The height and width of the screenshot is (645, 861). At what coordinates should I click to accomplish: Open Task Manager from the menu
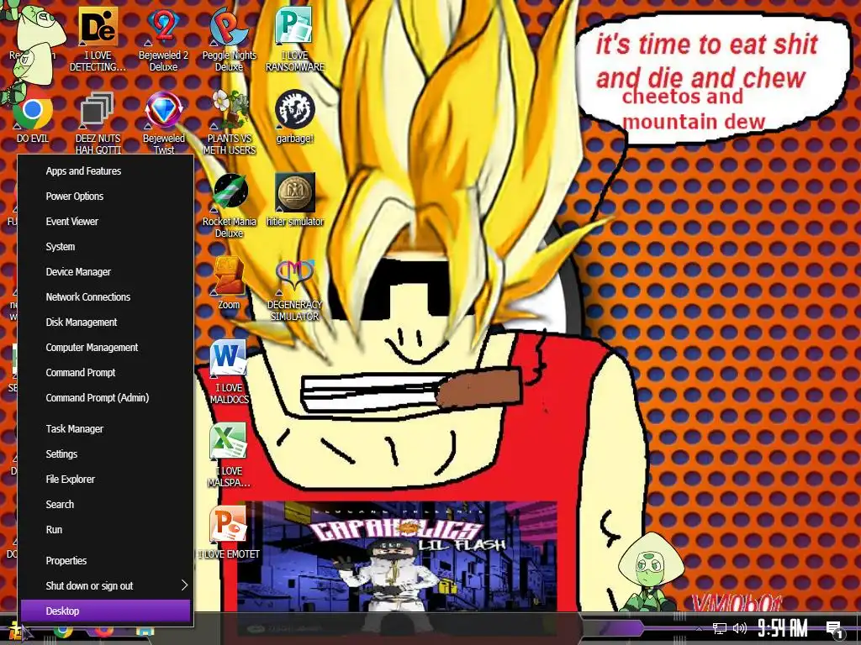[x=105, y=429]
